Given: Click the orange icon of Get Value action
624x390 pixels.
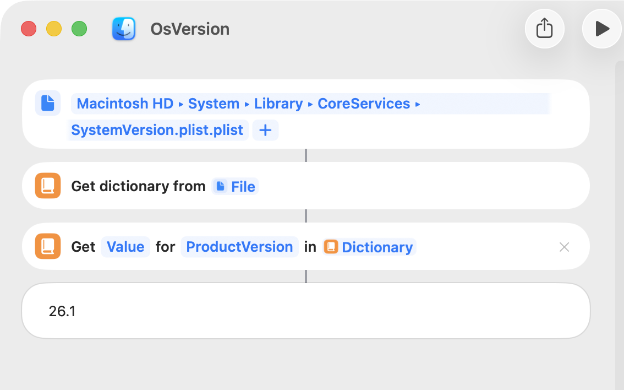Looking at the screenshot, I should 48,247.
